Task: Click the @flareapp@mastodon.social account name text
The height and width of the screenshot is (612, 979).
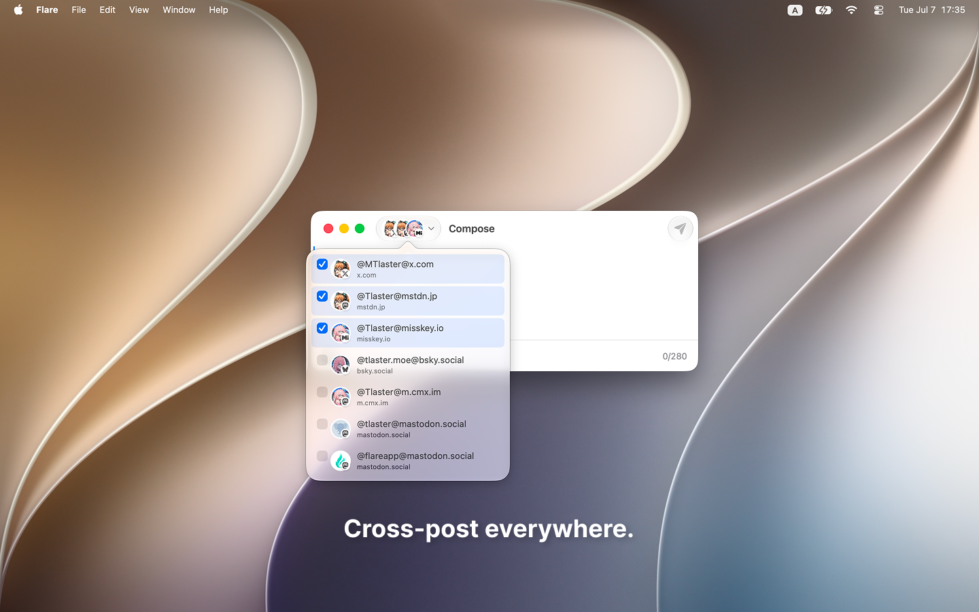Action: click(x=415, y=456)
